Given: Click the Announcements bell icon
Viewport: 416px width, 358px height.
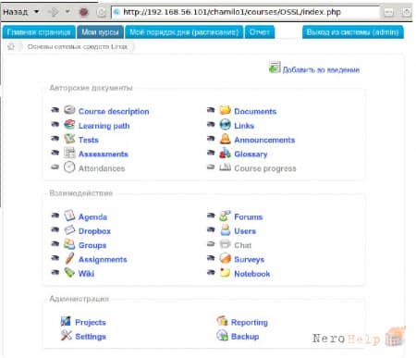Looking at the screenshot, I should click(225, 139).
